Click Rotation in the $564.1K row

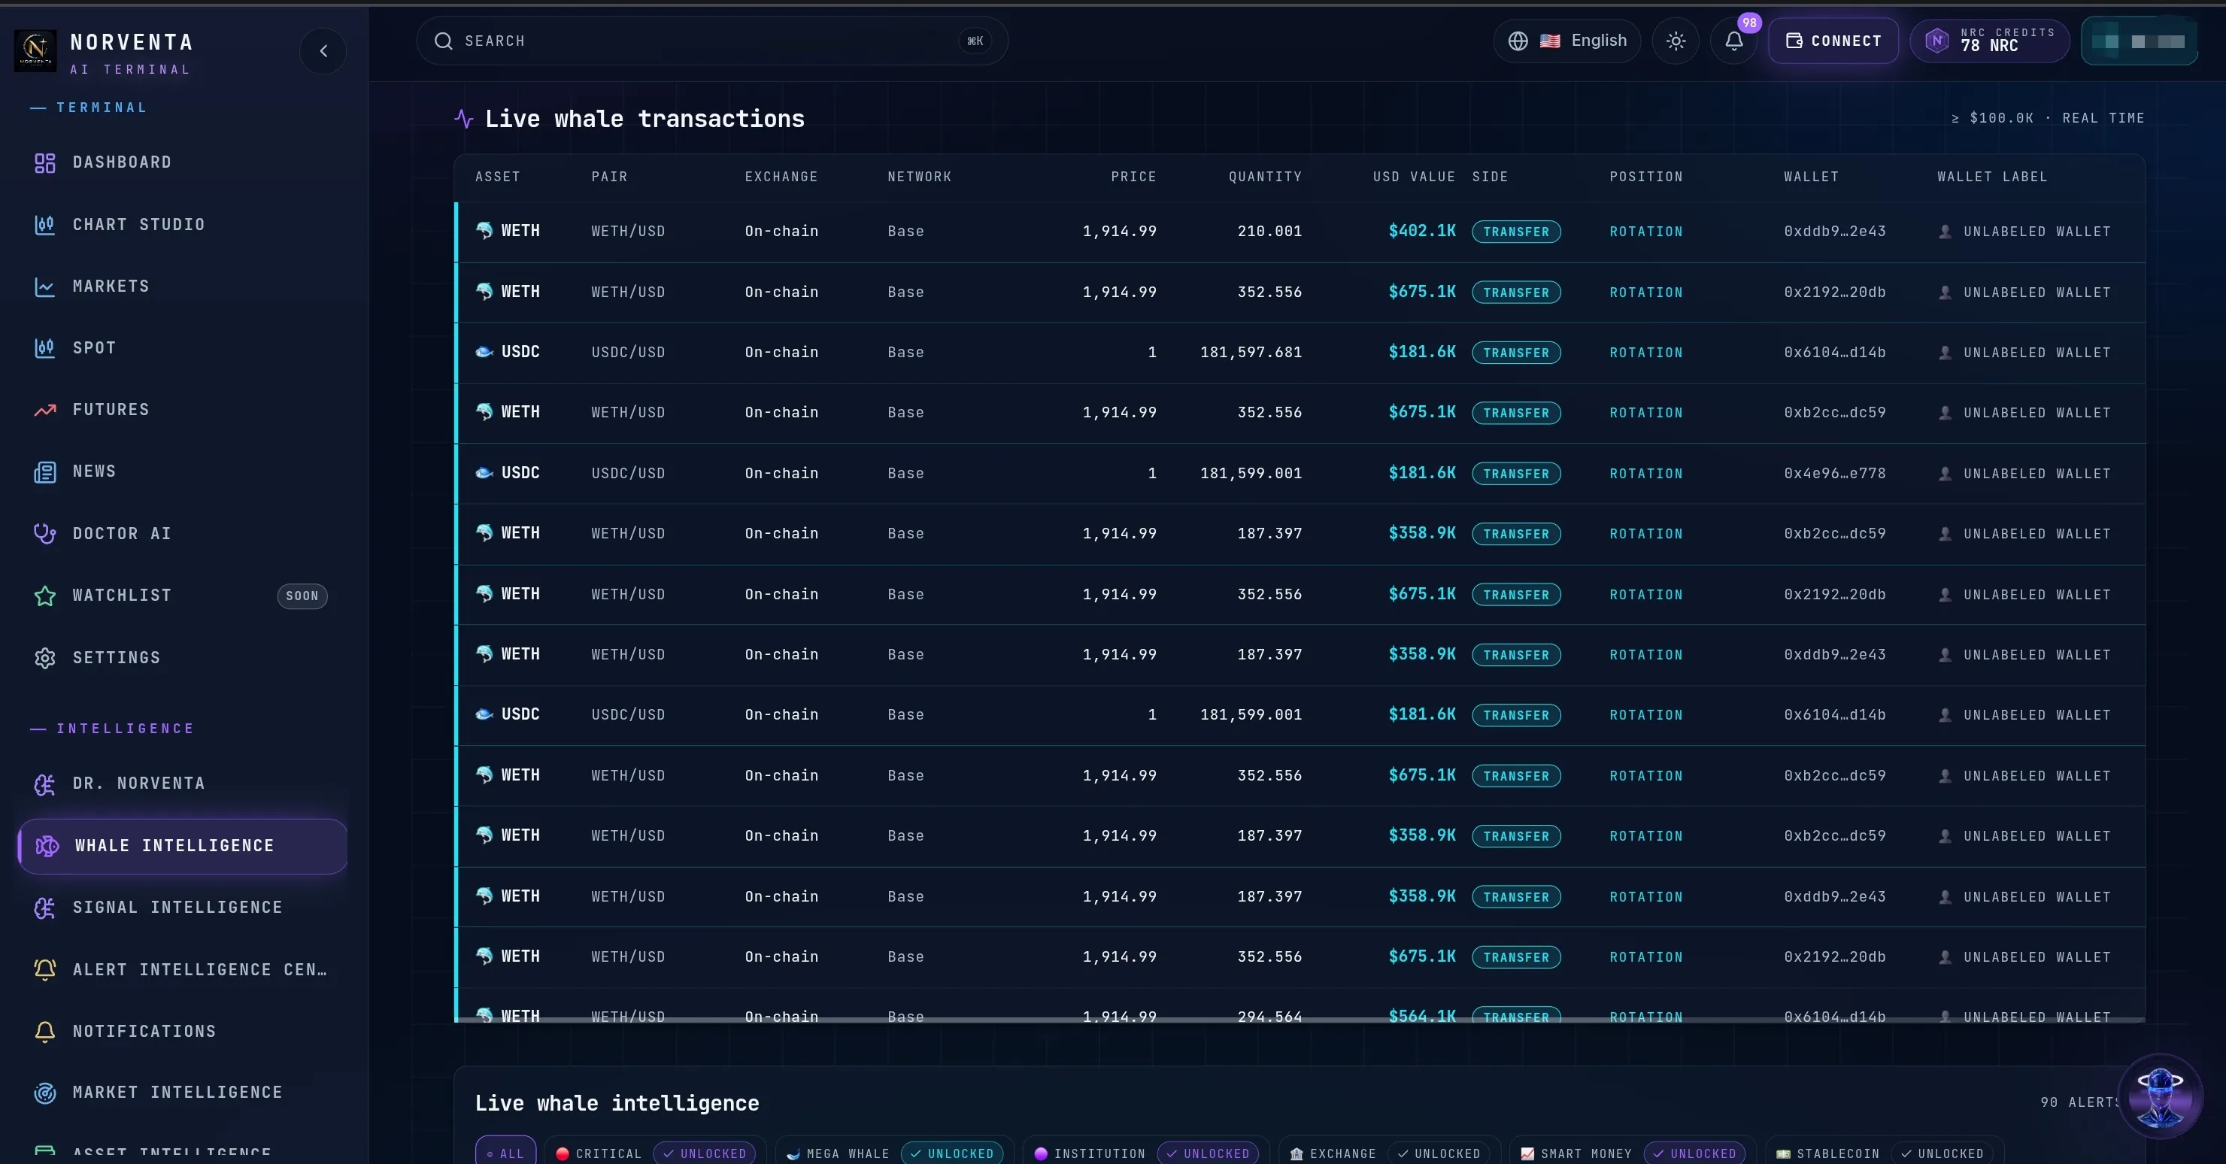coord(1645,1017)
